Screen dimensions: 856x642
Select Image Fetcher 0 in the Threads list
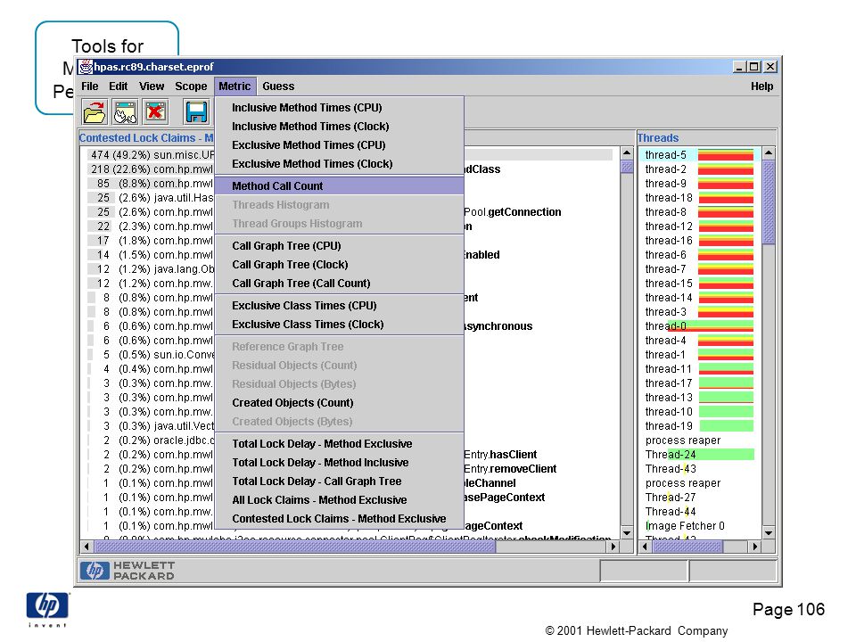700,526
